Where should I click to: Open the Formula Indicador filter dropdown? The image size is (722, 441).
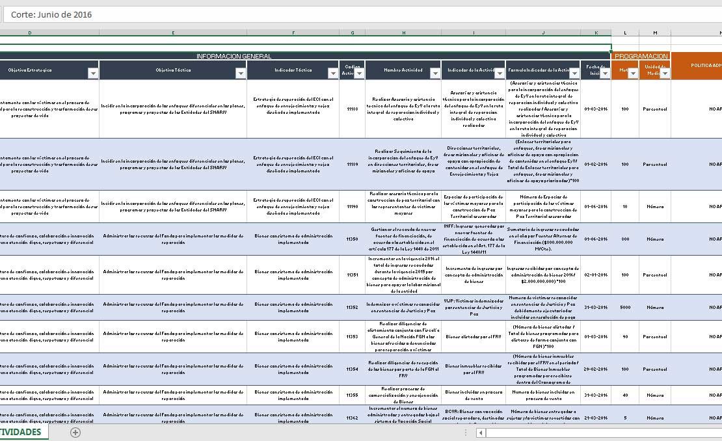coord(574,73)
